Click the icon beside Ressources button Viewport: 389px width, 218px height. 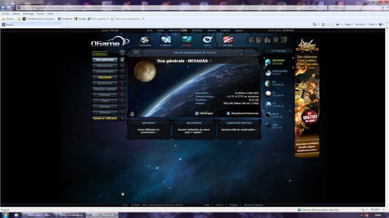(122, 65)
